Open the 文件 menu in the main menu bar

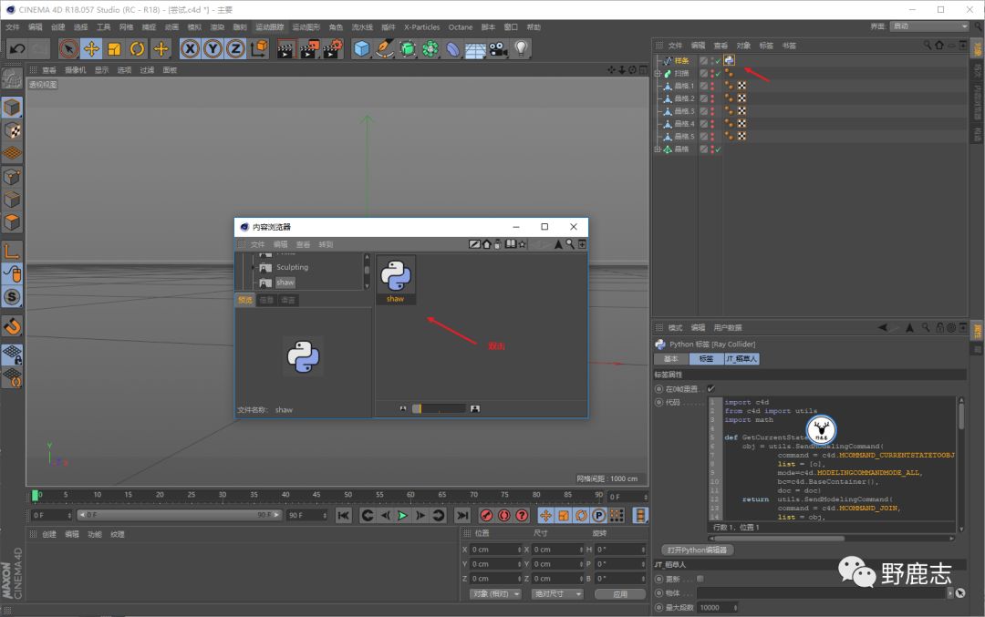point(13,27)
